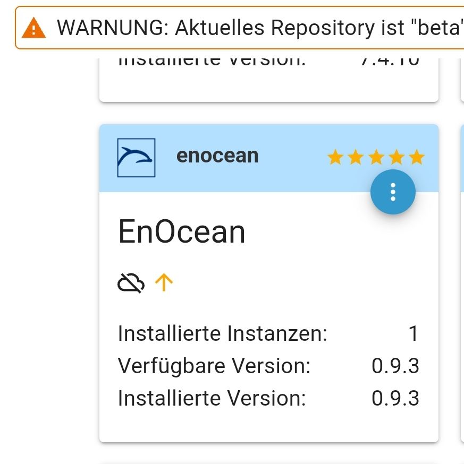Viewport: 464px width, 464px height.
Task: Click the fourth rating star of enocean
Action: (x=396, y=157)
